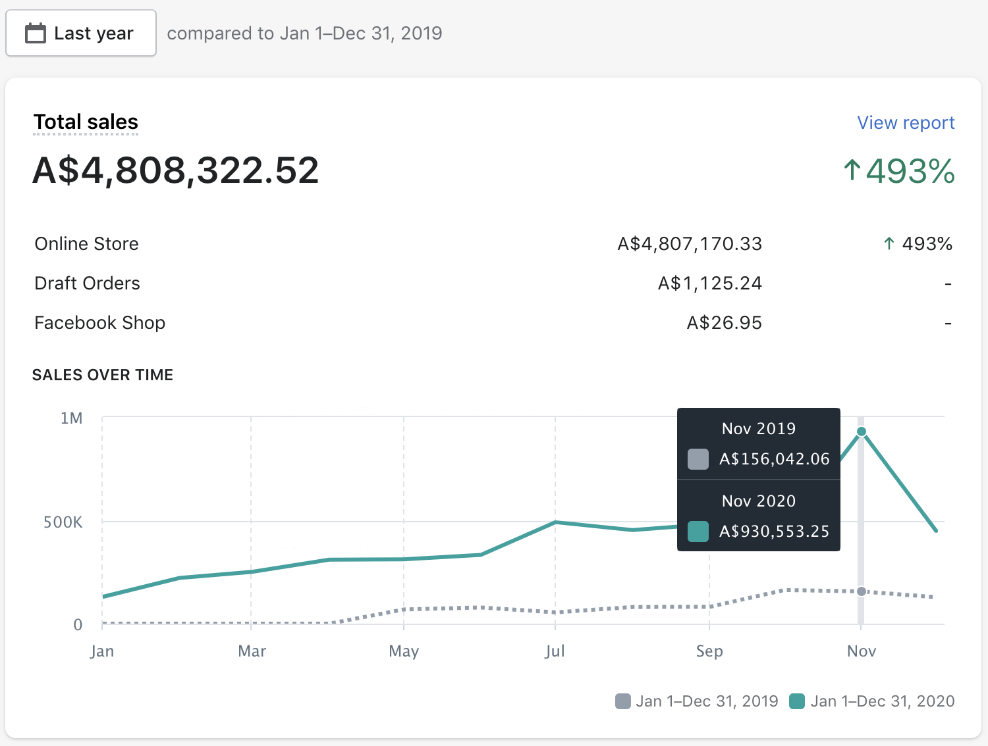Click the Jan 1–Dec 31, 2020 legend label
The image size is (988, 746).
coord(882,701)
